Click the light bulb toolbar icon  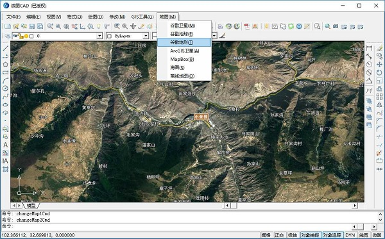(x=98, y=26)
